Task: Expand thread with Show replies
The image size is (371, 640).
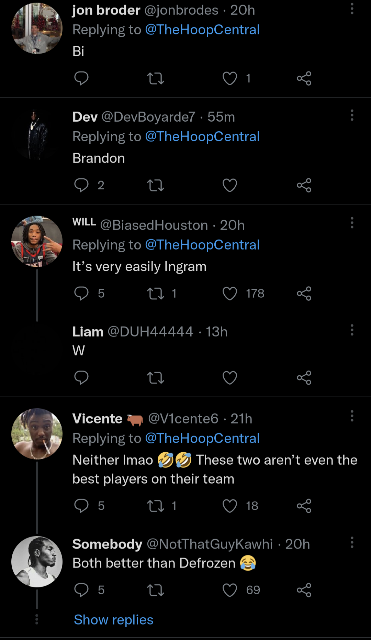Action: [113, 620]
